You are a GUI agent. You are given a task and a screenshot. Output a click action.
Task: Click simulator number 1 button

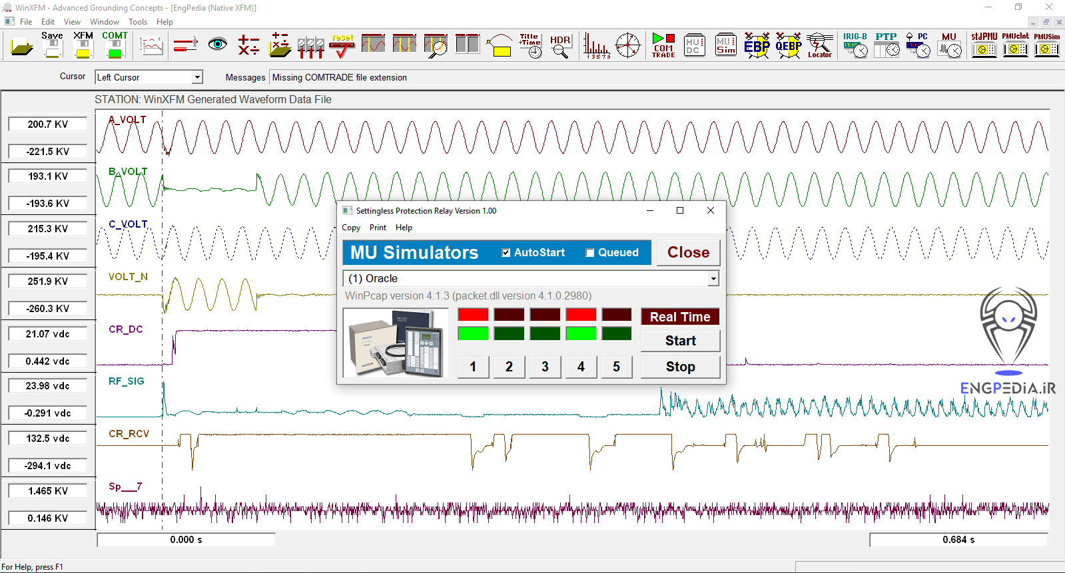pyautogui.click(x=473, y=367)
